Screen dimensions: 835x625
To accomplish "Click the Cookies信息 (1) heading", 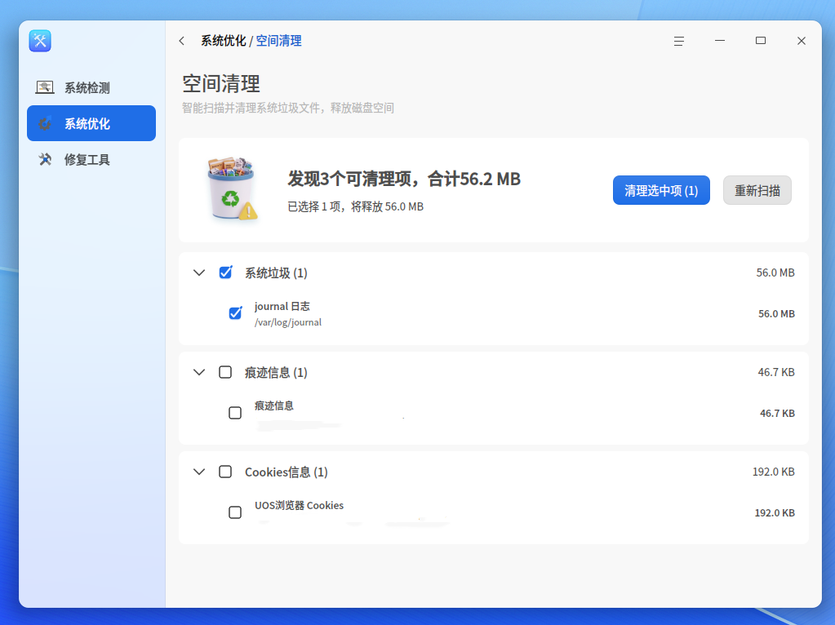I will [x=286, y=472].
